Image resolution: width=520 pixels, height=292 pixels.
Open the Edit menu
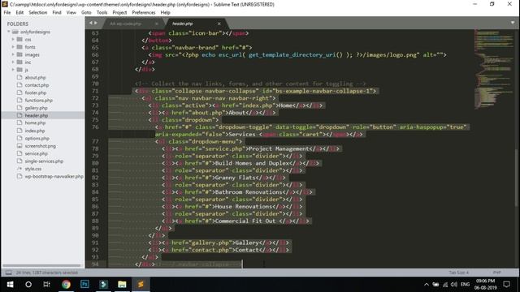[19, 13]
